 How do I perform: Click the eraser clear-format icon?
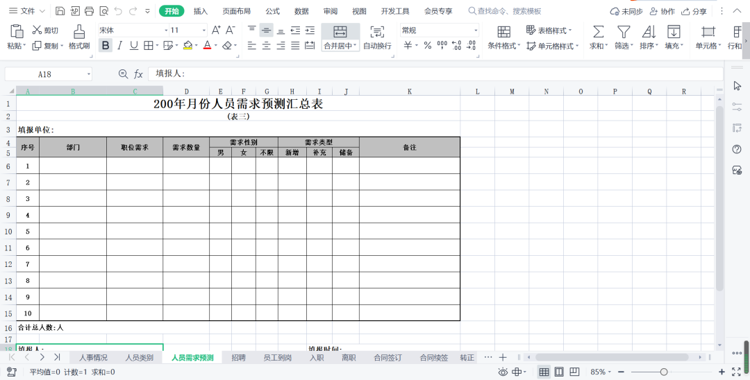[227, 45]
